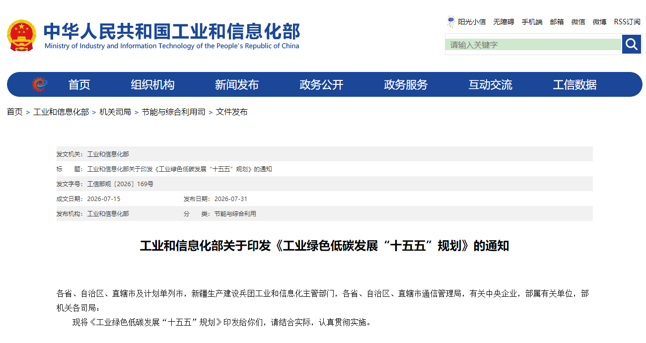The width and height of the screenshot is (646, 343).
Task: Click the 无障碍 accessibility link
Action: 503,22
